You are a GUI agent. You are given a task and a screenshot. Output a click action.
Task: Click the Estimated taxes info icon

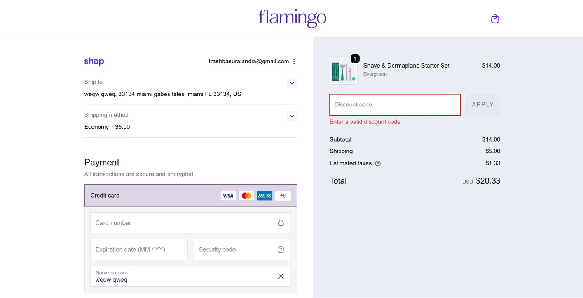378,163
